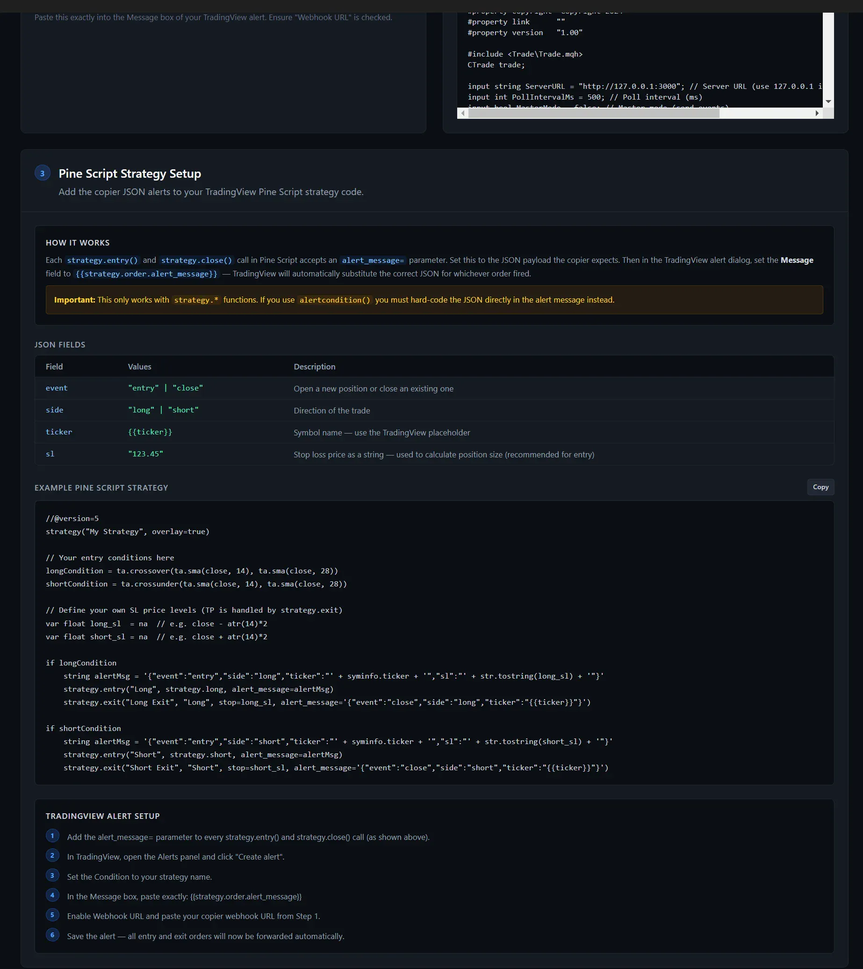Screen dimensions: 863x969
Task: Click scroll-right arrow of code box scrollbar
Action: point(817,113)
